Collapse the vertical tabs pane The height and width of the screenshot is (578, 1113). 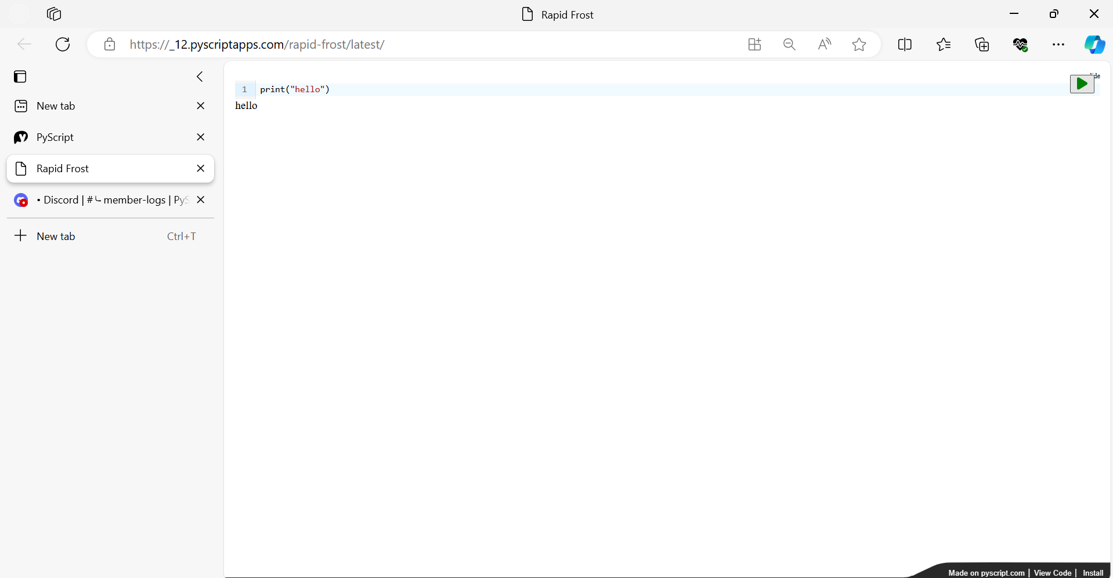pos(200,77)
